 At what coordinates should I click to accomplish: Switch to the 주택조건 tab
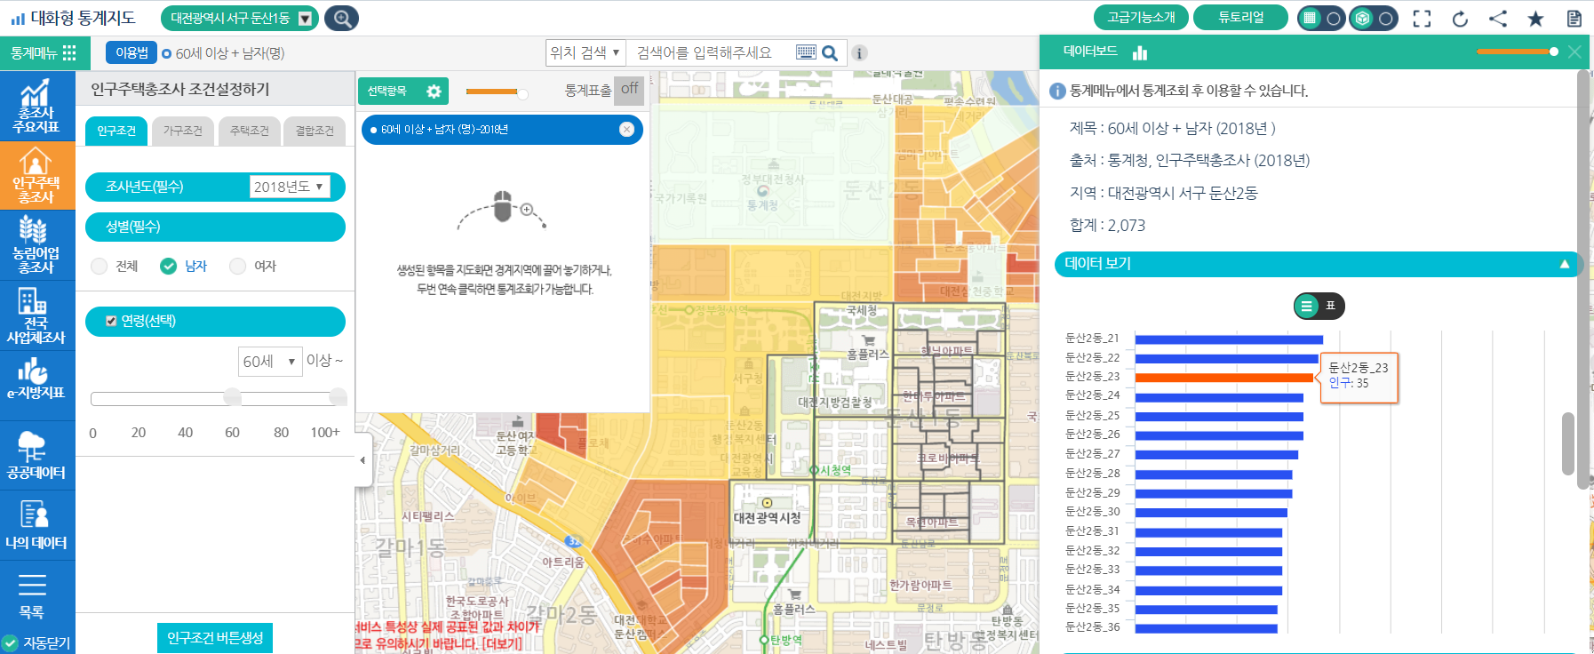click(x=249, y=131)
